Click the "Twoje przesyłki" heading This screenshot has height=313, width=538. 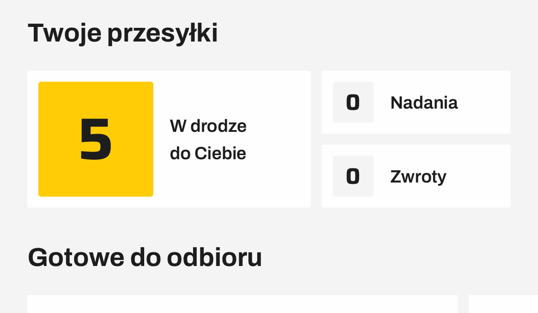click(x=123, y=33)
